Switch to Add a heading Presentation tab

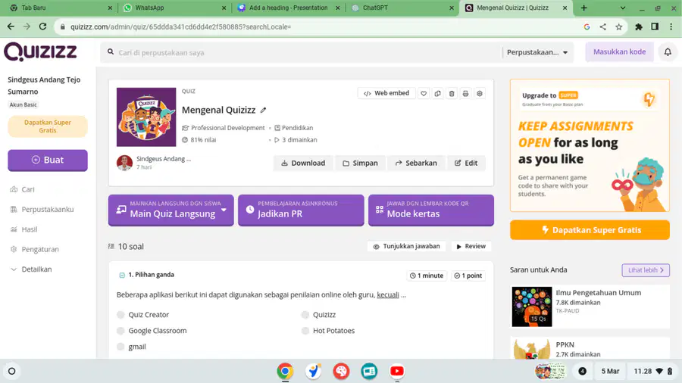288,8
